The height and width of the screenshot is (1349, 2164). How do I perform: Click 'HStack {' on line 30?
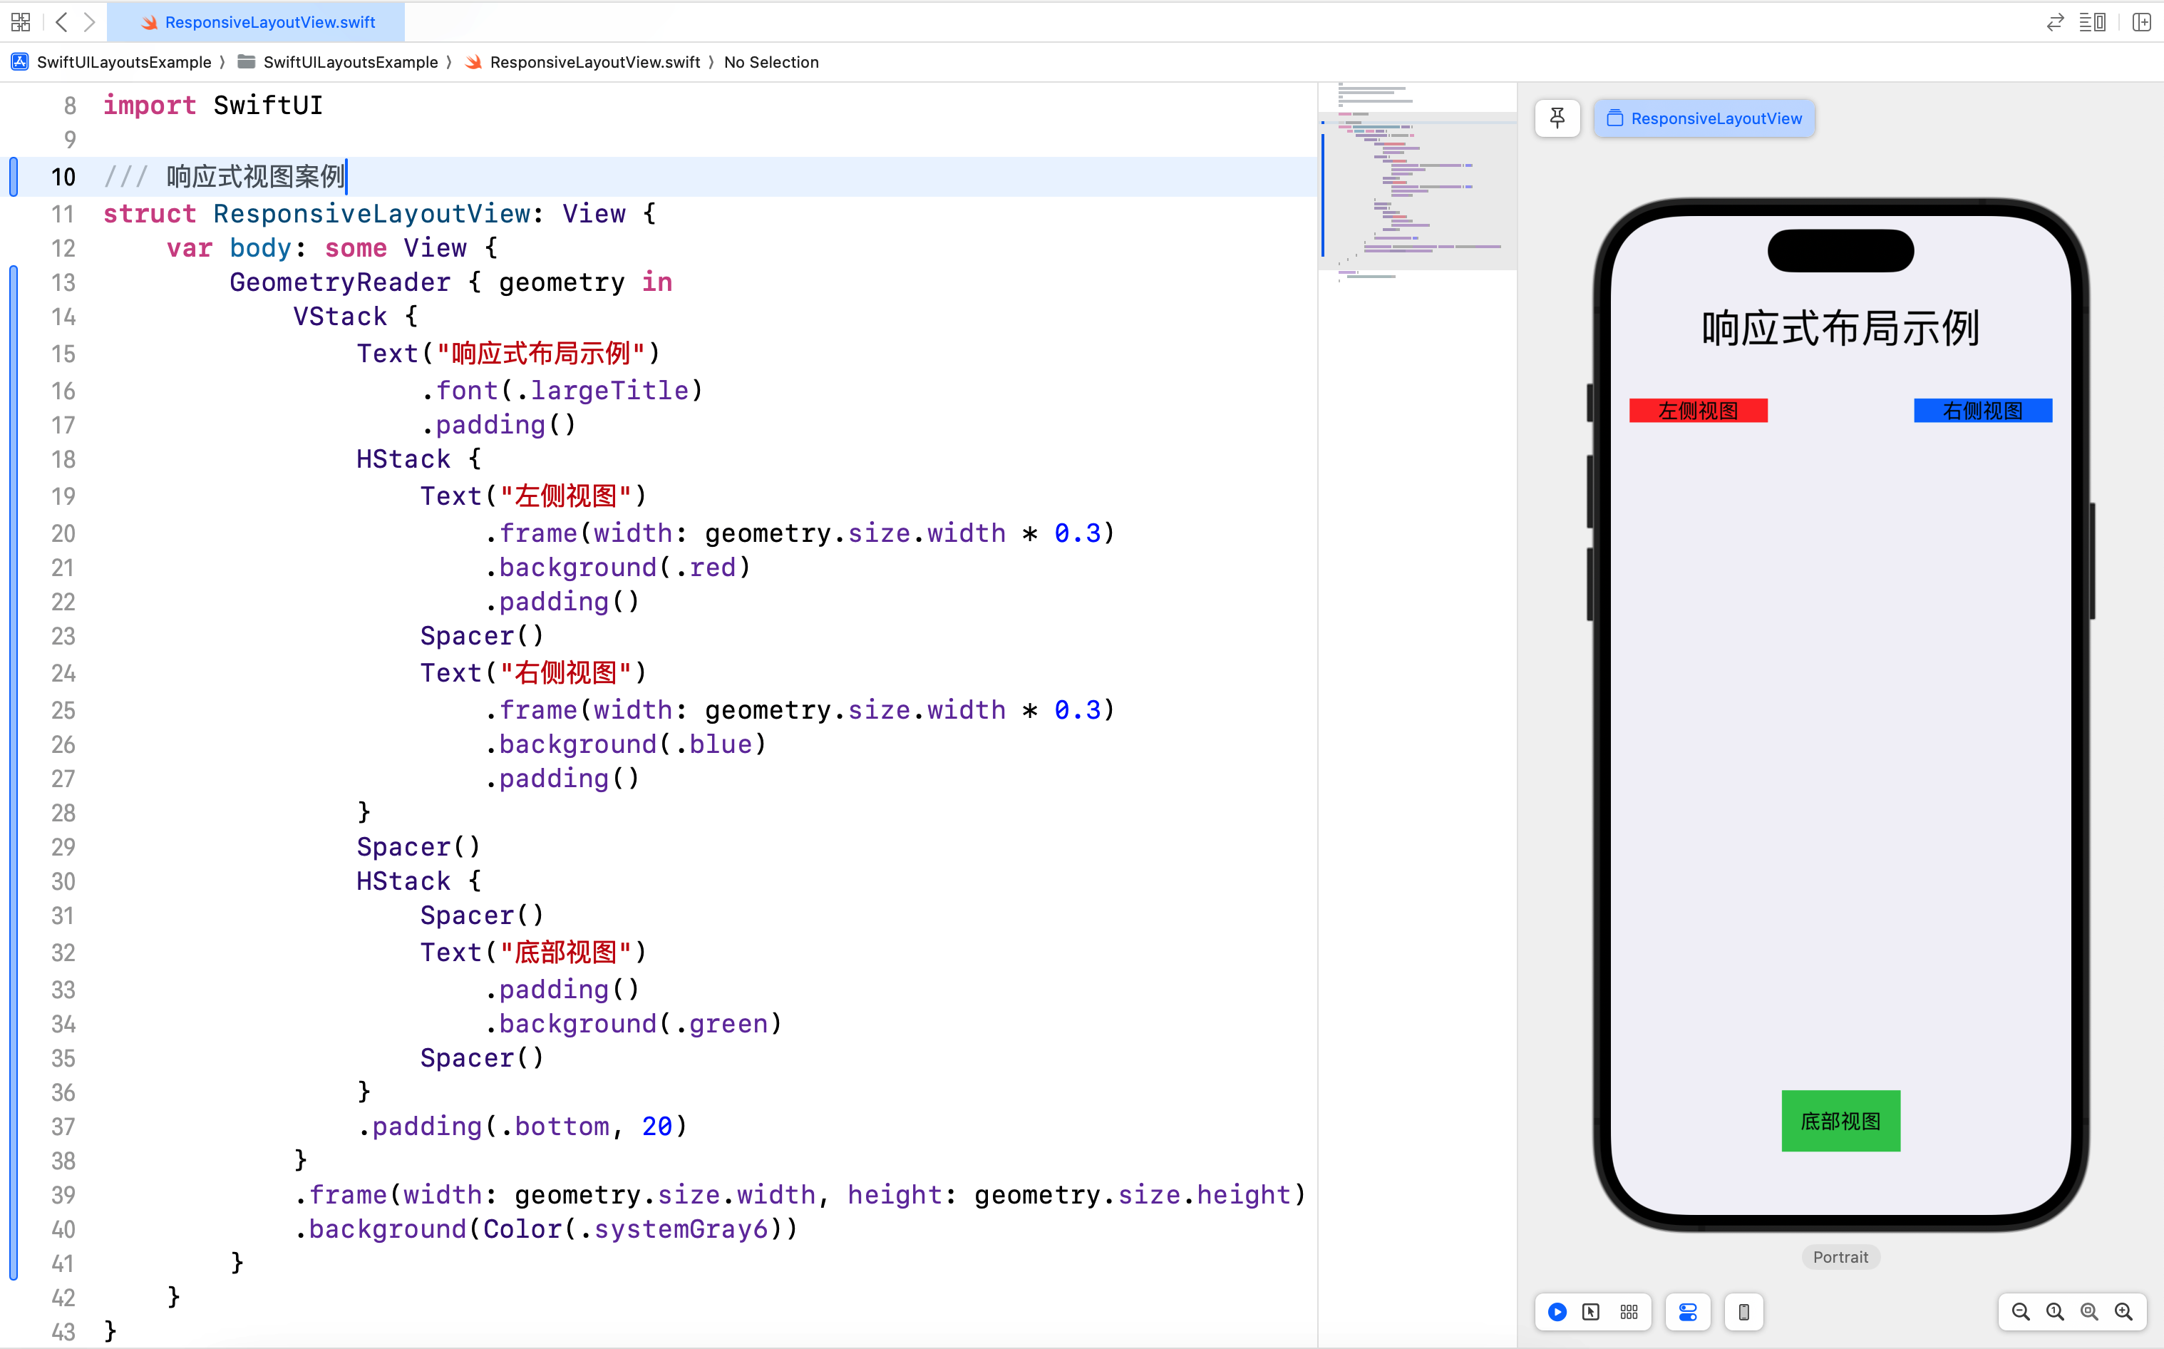point(419,881)
